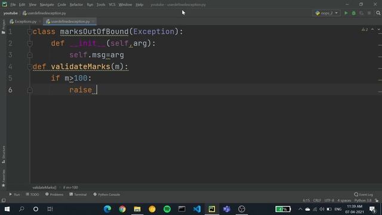Image resolution: width=382 pixels, height=215 pixels.
Task: Go to next highlighted error arrow
Action: click(x=378, y=29)
